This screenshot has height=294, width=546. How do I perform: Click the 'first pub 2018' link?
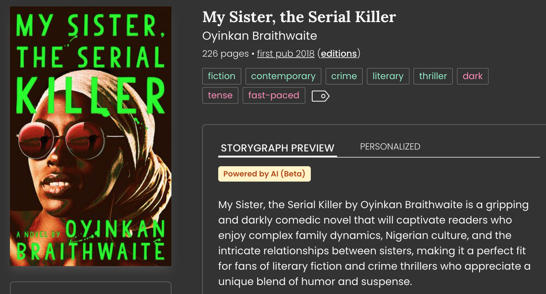pyautogui.click(x=285, y=53)
